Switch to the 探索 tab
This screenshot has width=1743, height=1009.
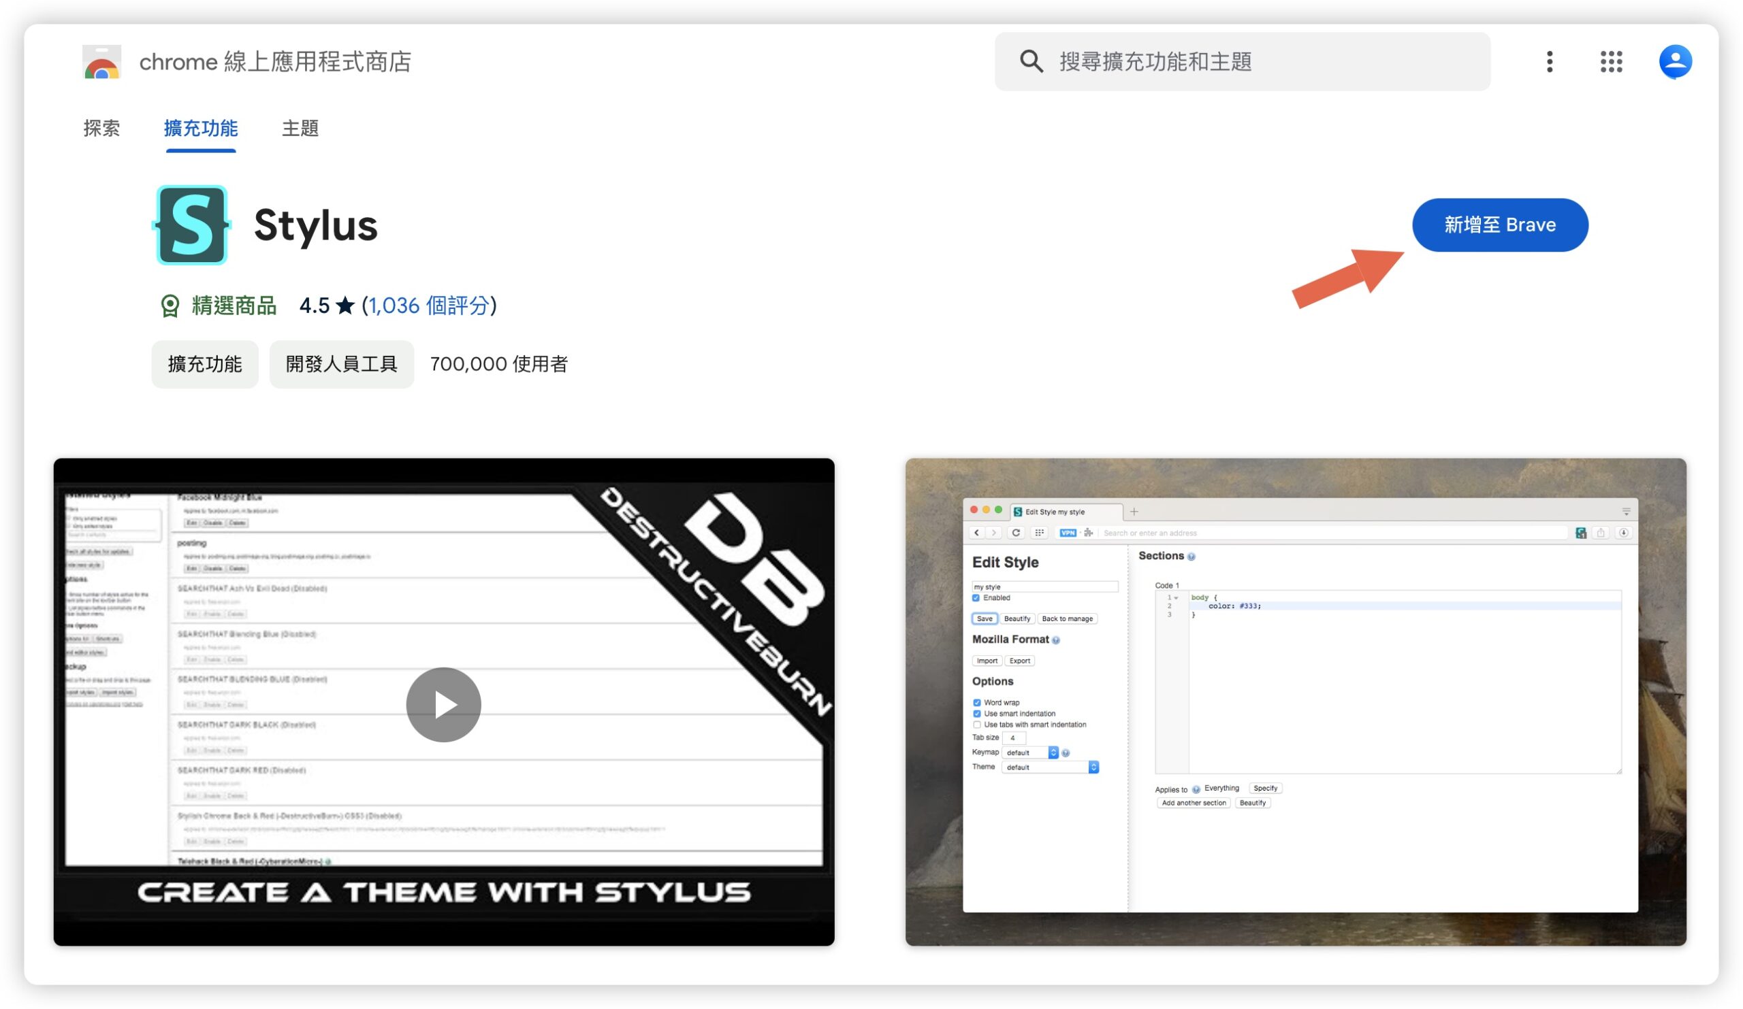click(101, 128)
